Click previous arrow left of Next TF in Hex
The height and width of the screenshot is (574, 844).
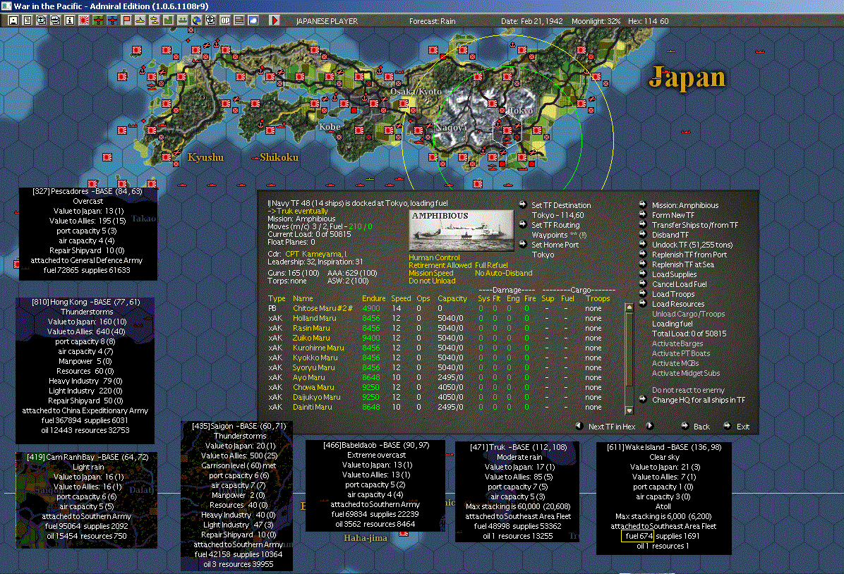click(579, 425)
